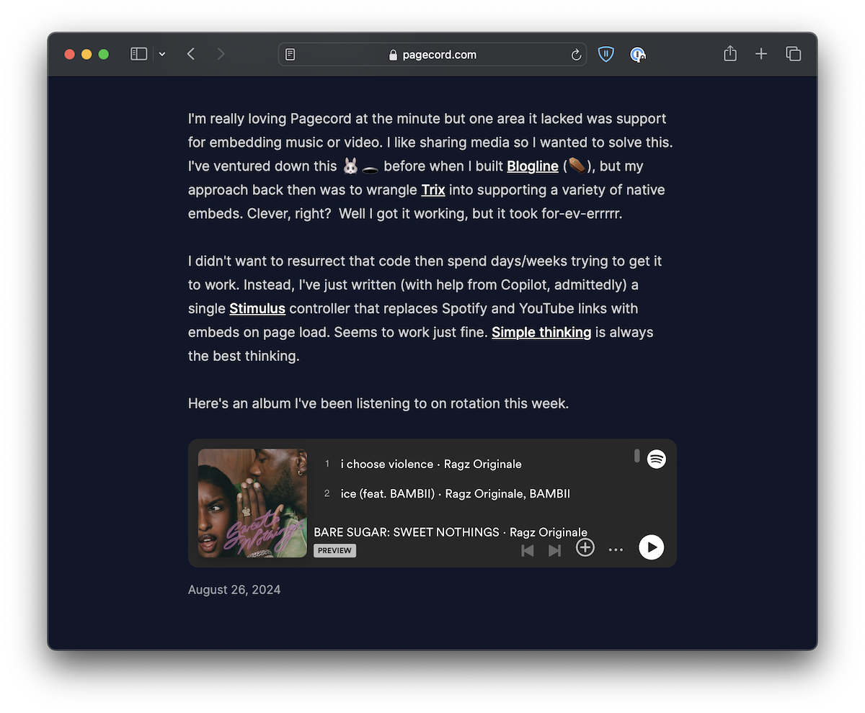This screenshot has width=865, height=713.
Task: Toggle the Safari sidebar
Action: click(x=139, y=54)
